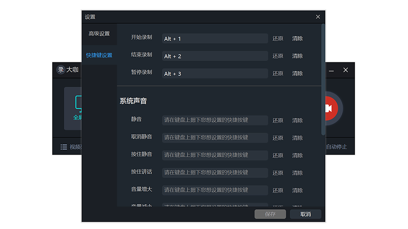Restore the 开始录制 hotkey with 还原

278,38
